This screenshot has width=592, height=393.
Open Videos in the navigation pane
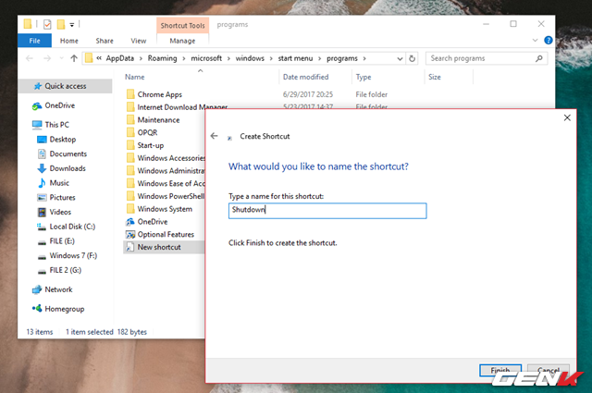(x=60, y=212)
